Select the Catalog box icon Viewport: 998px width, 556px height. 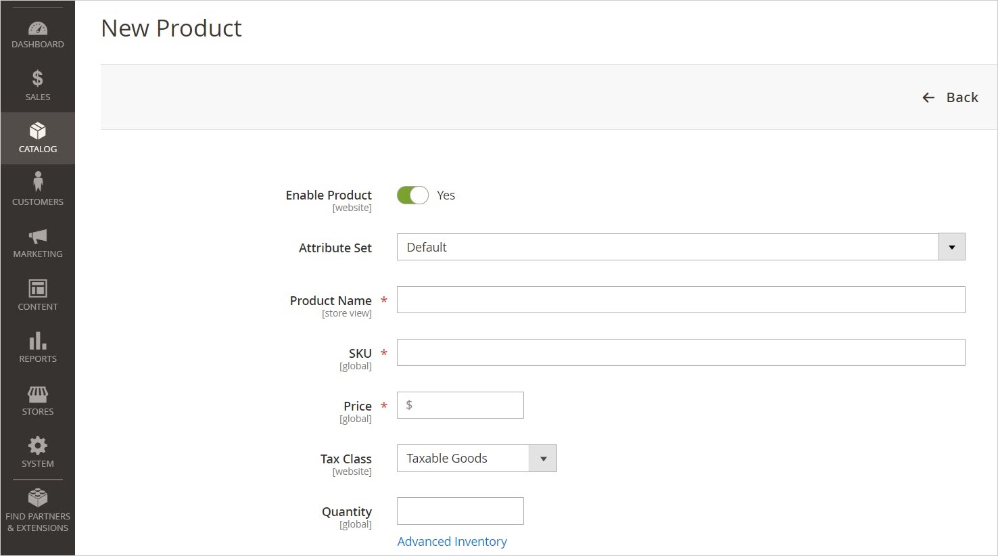[x=38, y=131]
